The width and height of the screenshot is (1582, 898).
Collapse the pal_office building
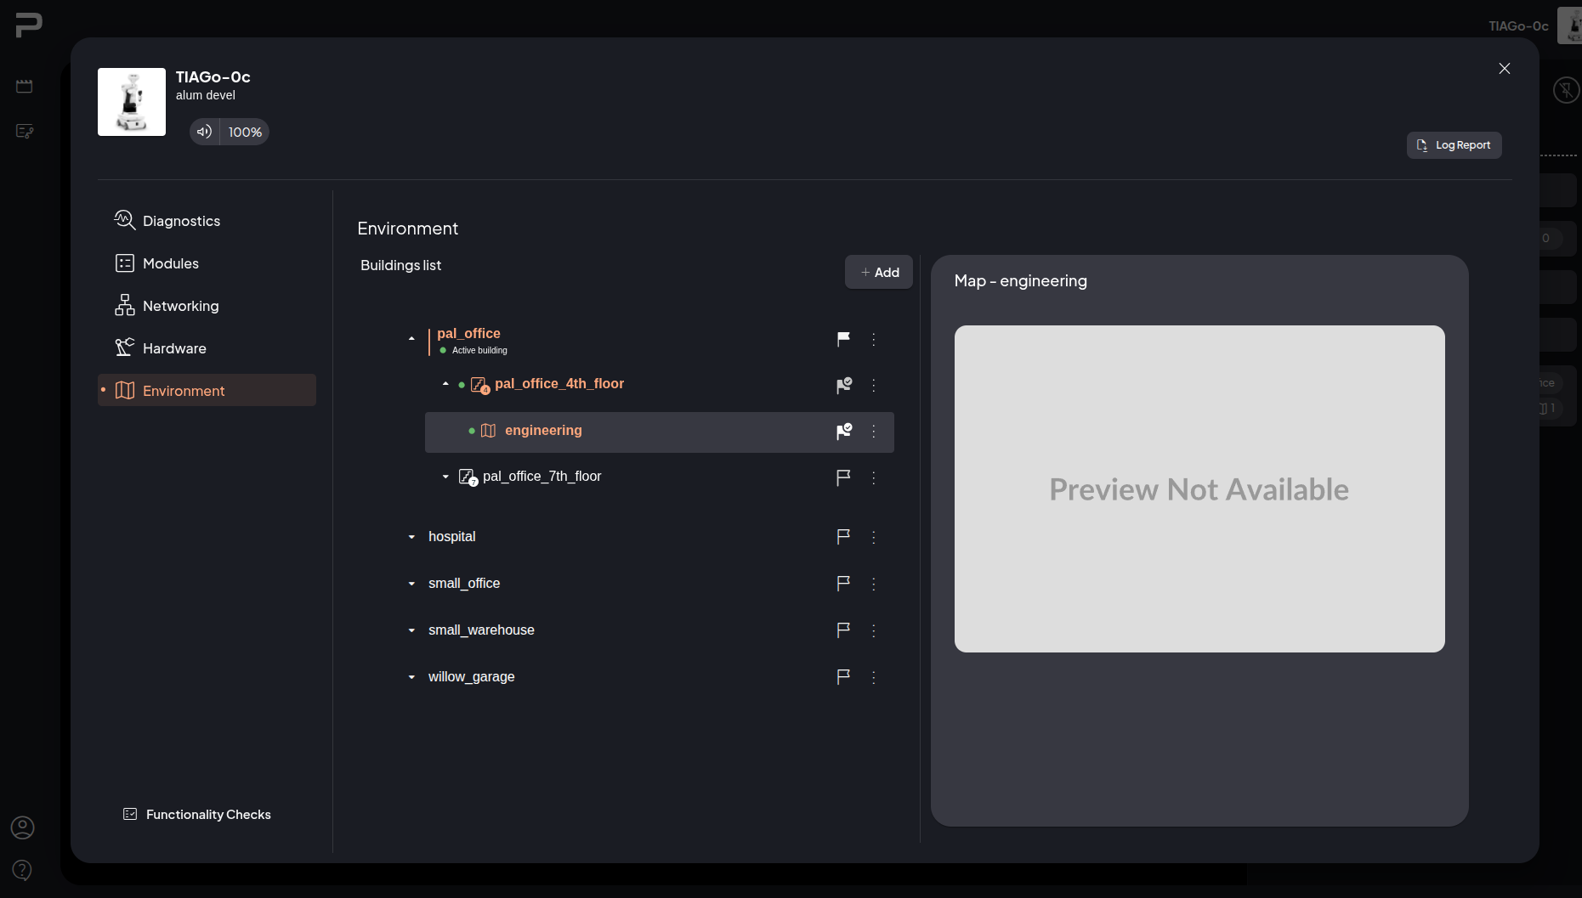[411, 339]
